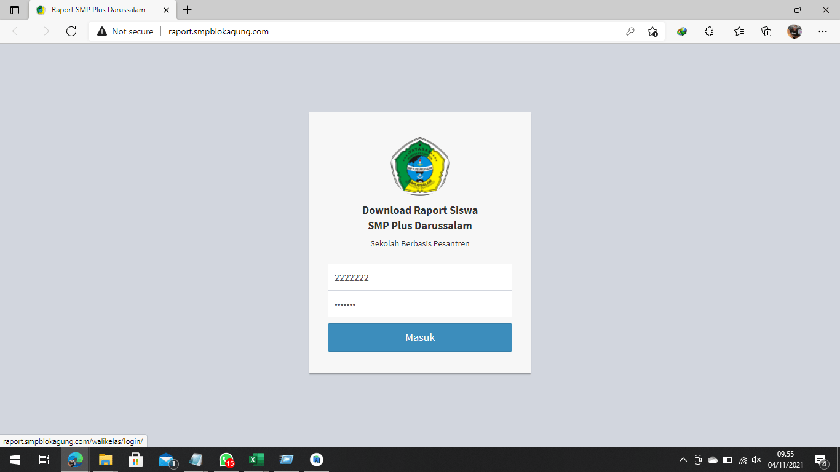Open the notification center icon
The width and height of the screenshot is (840, 472).
point(820,460)
